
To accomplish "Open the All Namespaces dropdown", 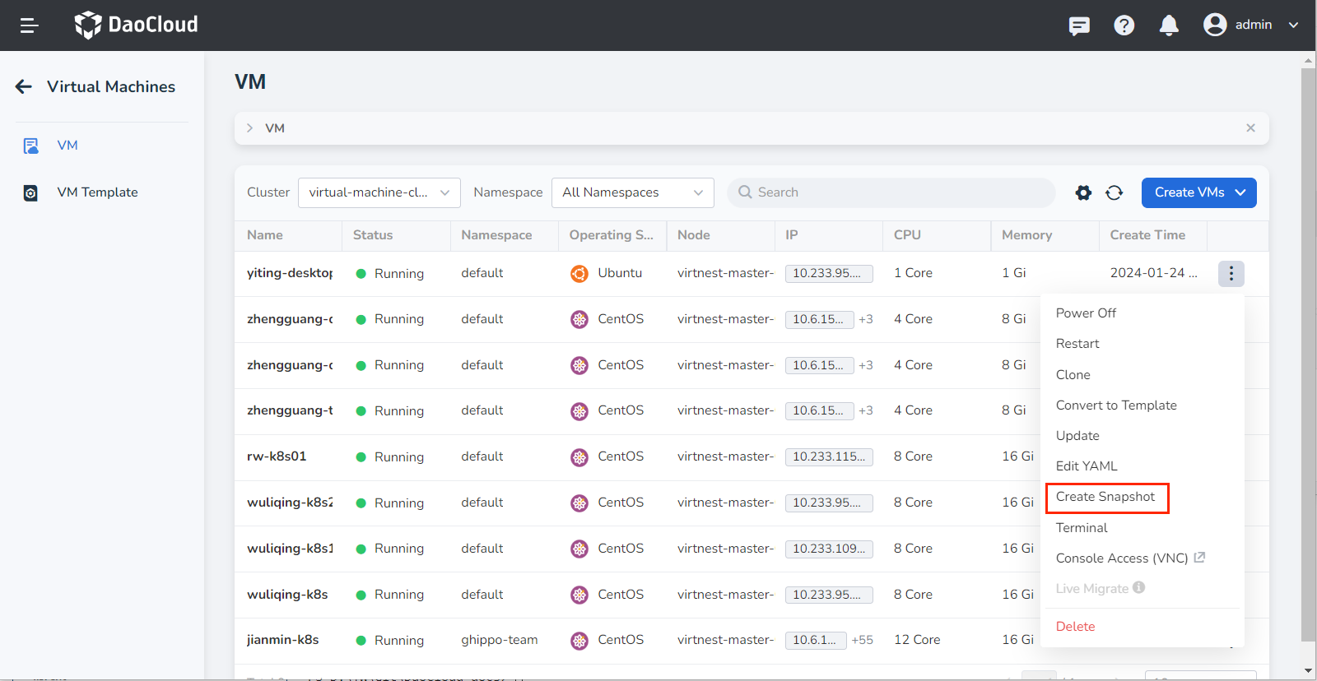I will (x=632, y=192).
